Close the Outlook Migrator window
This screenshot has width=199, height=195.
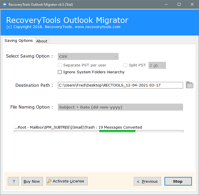coord(192,5)
